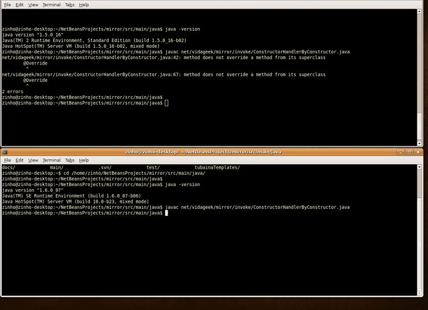Click scroll-up arrow in lower terminal scrollbar

coord(419,167)
